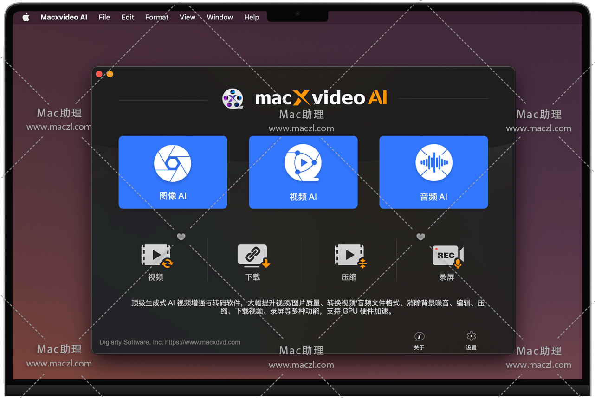The image size is (595, 398).
Task: Open the View menu
Action: tap(188, 17)
